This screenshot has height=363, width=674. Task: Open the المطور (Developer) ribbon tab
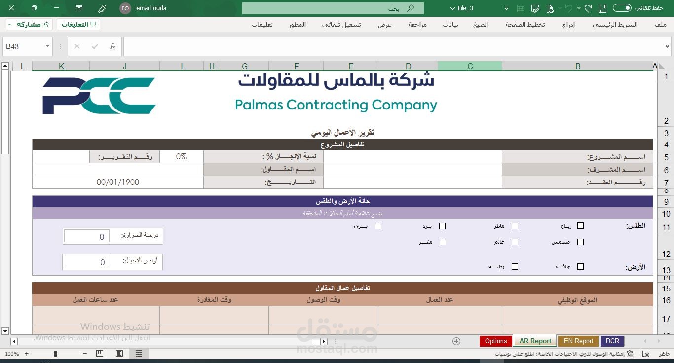[x=298, y=24]
